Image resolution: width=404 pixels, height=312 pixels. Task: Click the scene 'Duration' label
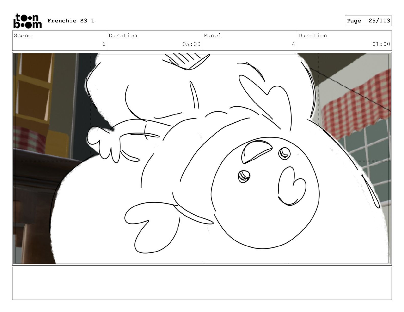(x=123, y=36)
